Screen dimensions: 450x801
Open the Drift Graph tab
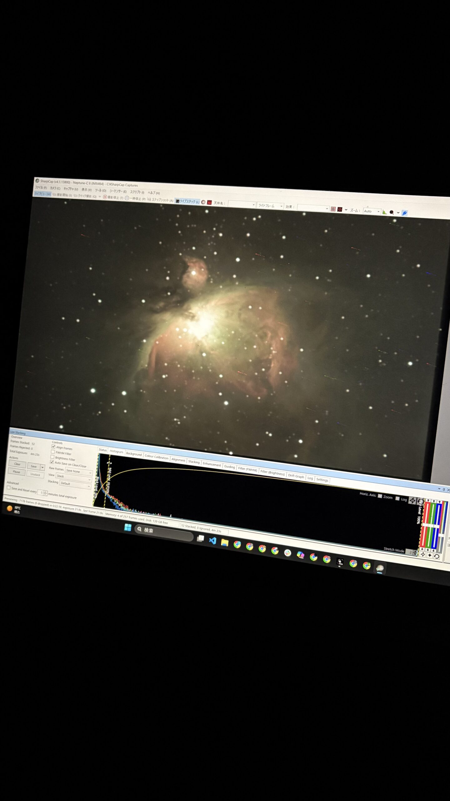296,476
